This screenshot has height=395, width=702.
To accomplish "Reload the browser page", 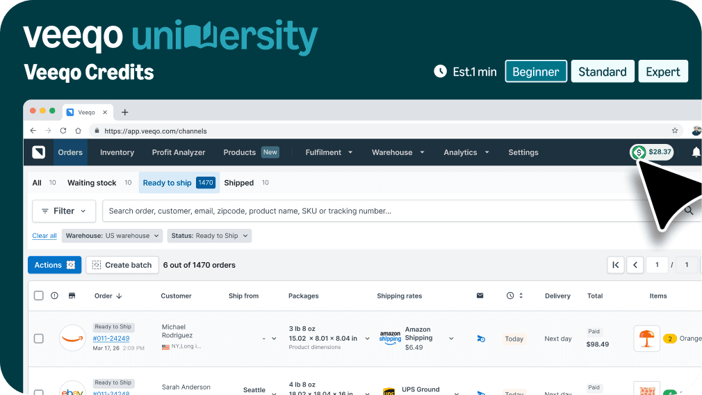I will (63, 131).
